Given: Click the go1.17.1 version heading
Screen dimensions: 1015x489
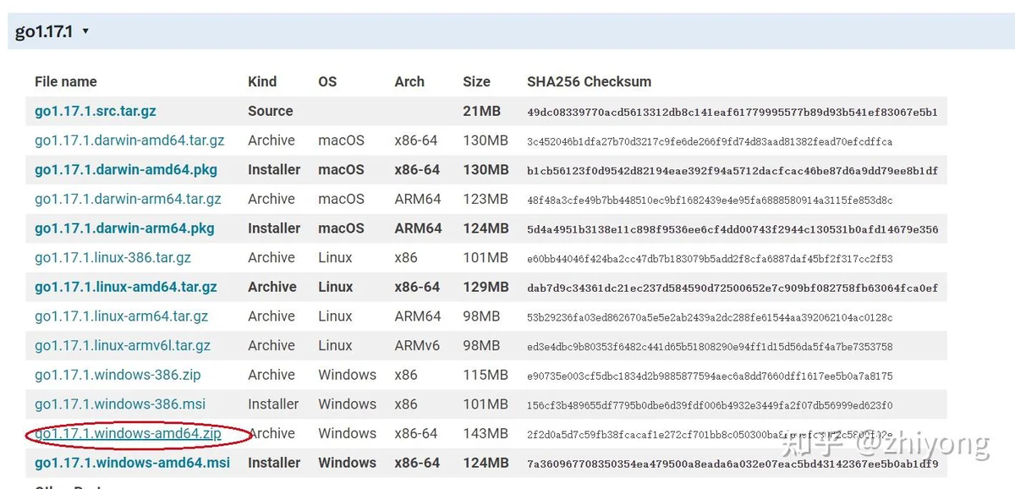Looking at the screenshot, I should 44,32.
